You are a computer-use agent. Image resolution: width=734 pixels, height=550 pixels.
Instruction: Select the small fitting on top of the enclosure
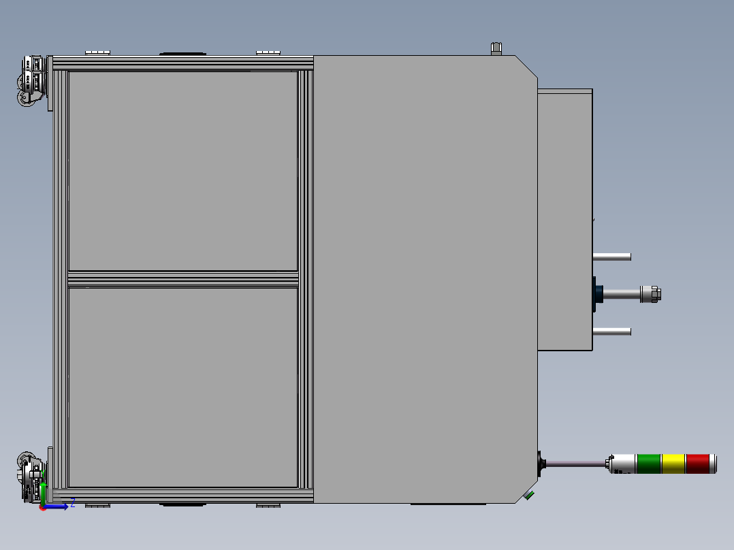(496, 49)
